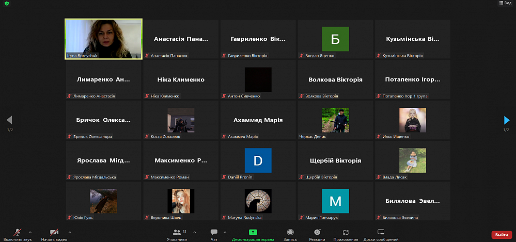Click Daniil Pronin D avatar
516x242 pixels.
[x=258, y=160]
